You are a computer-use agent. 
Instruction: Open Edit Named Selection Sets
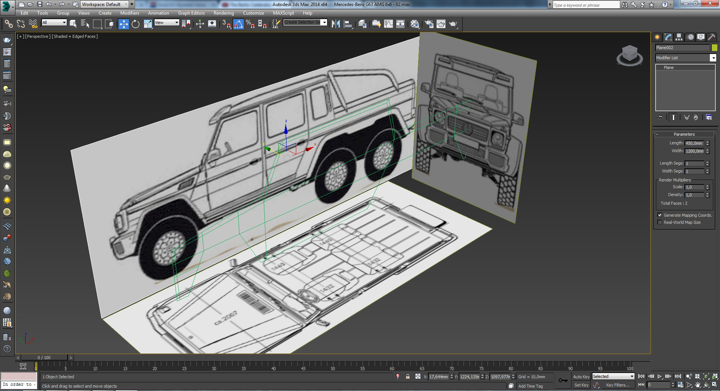coord(276,24)
